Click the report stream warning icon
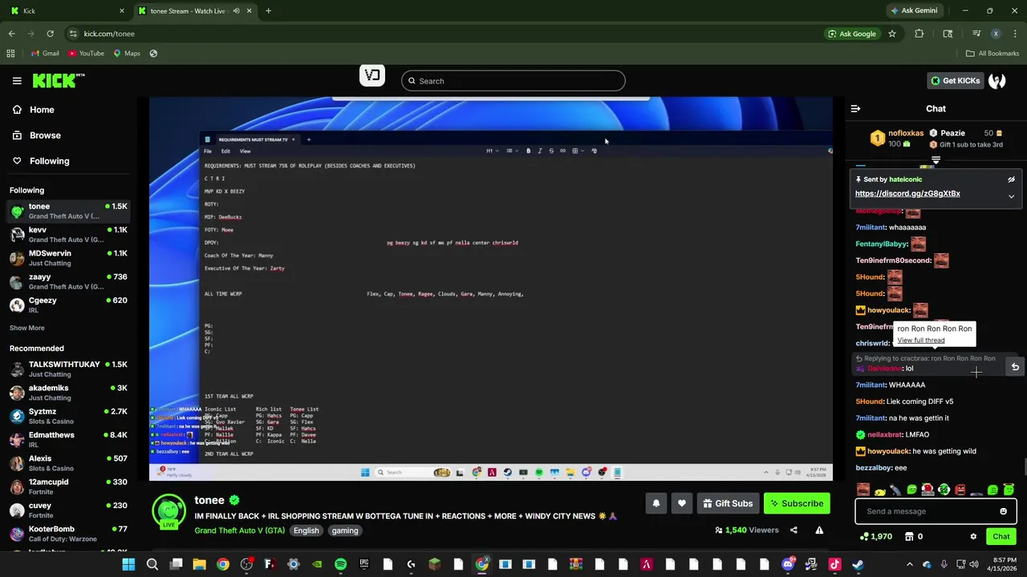Image resolution: width=1027 pixels, height=577 pixels. coord(819,530)
